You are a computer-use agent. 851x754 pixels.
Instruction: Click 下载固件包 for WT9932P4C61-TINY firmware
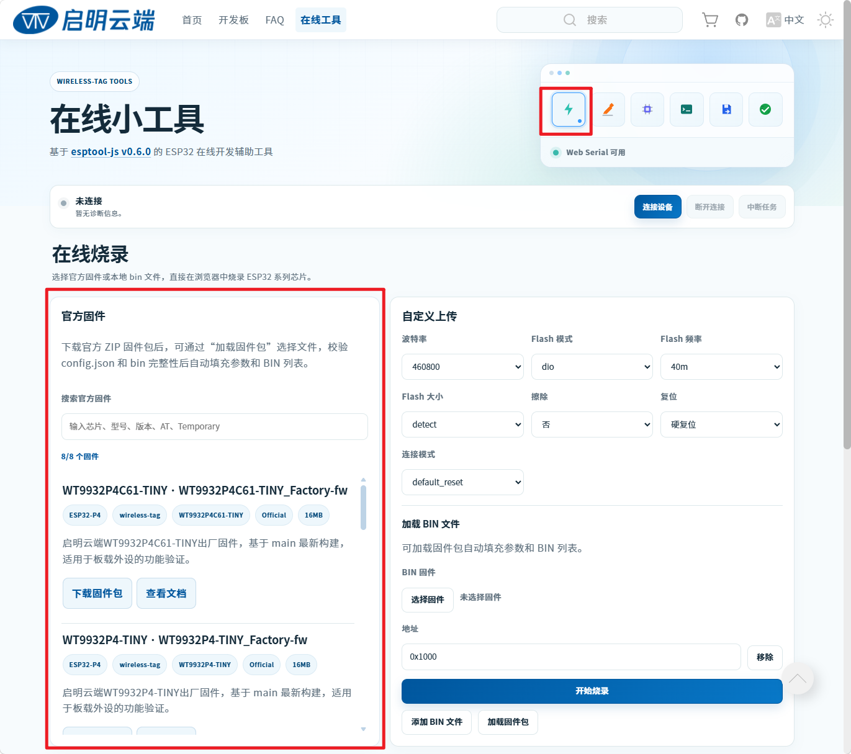pos(97,593)
